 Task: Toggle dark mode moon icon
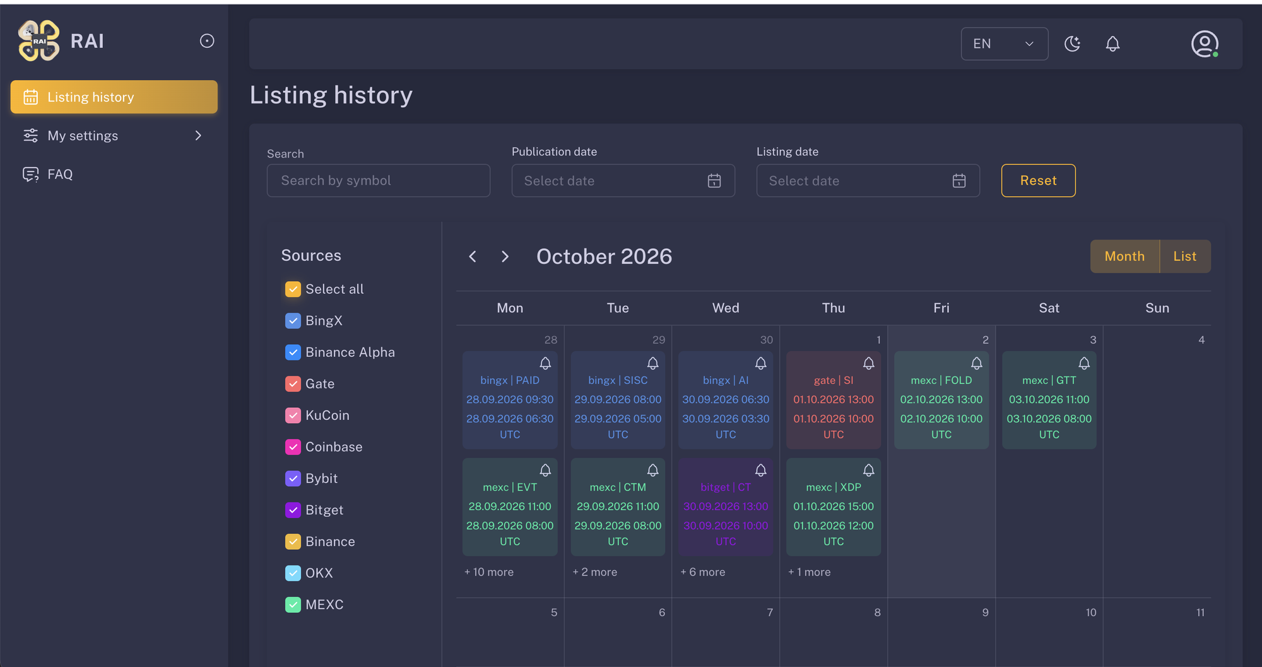coord(1072,43)
